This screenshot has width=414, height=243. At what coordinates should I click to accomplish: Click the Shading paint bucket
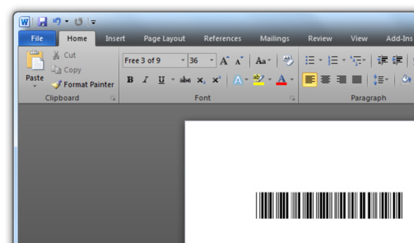pos(406,79)
